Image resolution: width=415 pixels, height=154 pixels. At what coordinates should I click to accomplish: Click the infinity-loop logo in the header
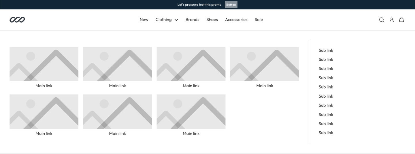[17, 20]
